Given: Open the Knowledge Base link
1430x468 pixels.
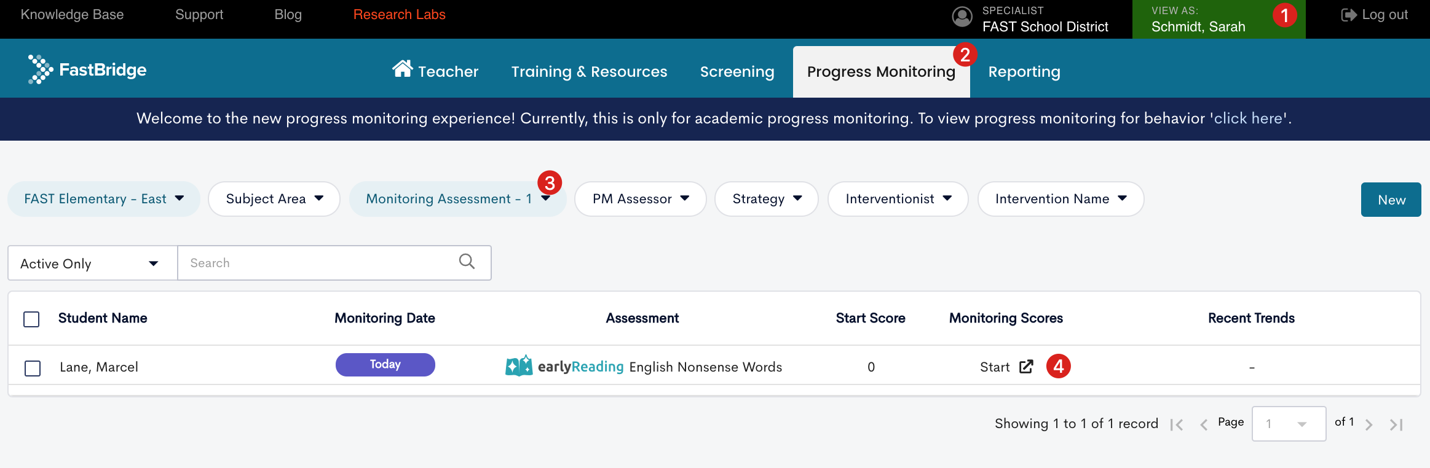Looking at the screenshot, I should click(x=72, y=15).
